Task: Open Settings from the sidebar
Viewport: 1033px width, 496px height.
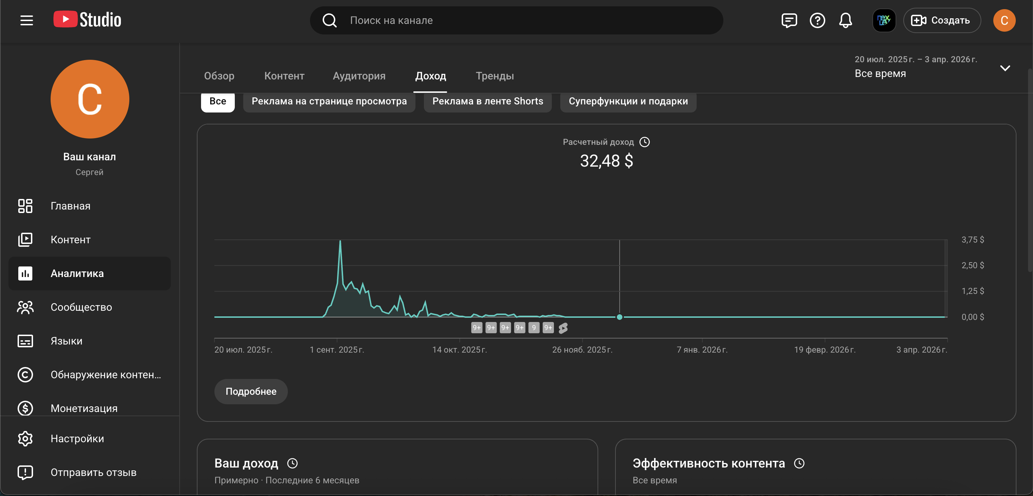Action: point(77,438)
